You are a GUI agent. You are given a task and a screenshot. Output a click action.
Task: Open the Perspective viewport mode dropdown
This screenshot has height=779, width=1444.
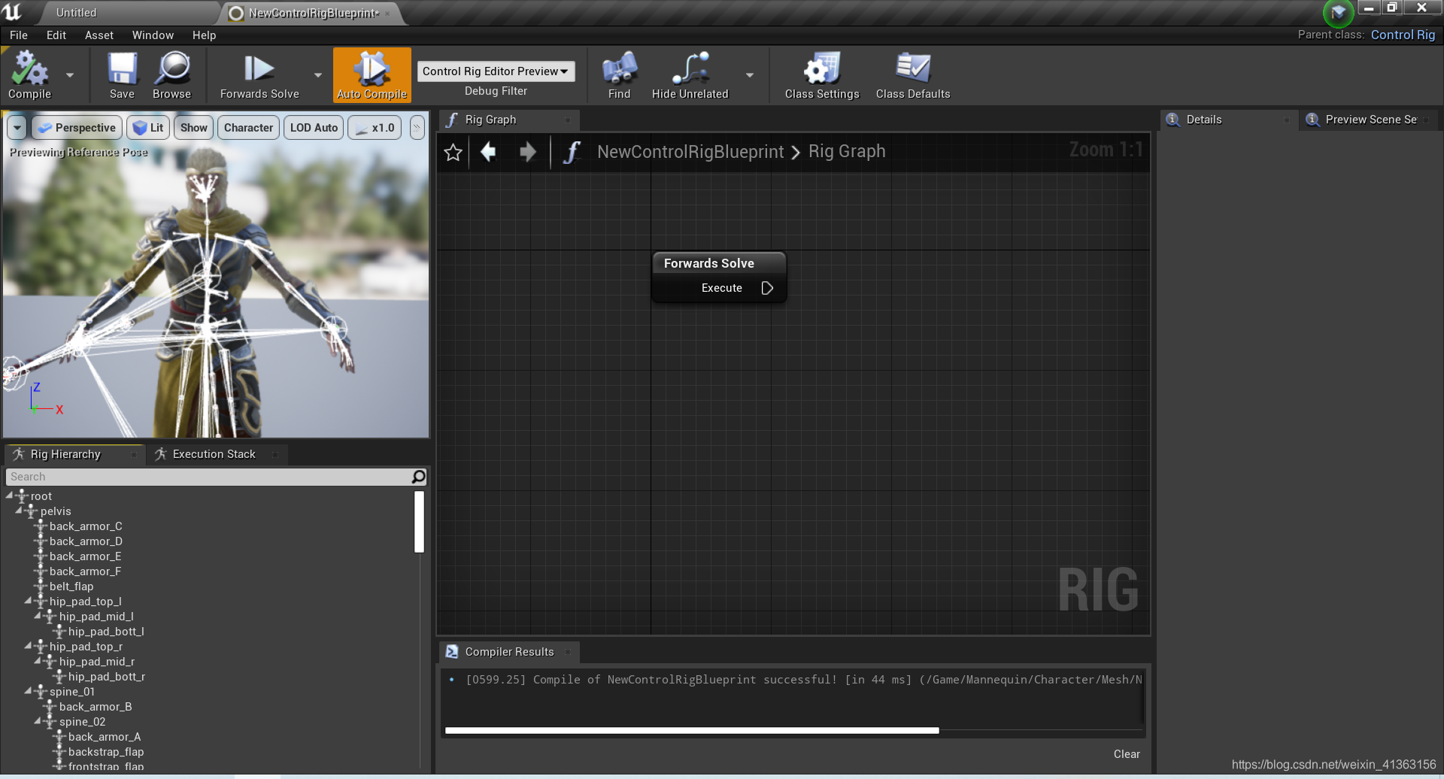pos(76,127)
